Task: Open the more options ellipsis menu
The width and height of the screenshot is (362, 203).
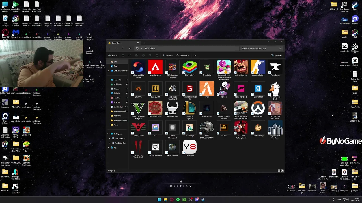Action: pyautogui.click(x=195, y=56)
